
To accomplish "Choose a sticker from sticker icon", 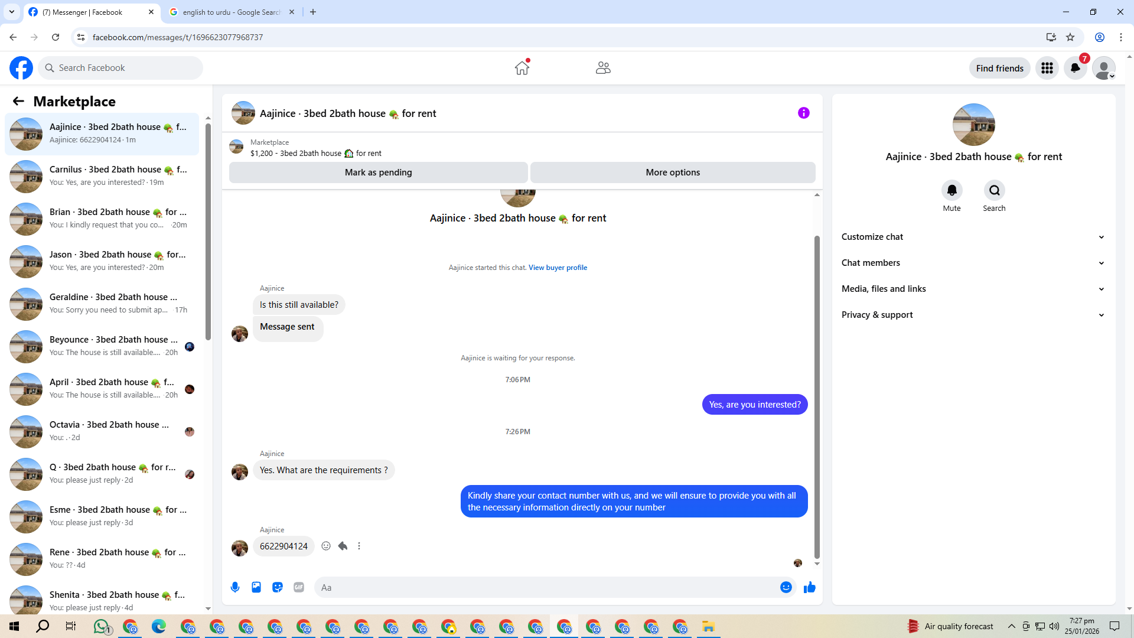I will tap(278, 587).
